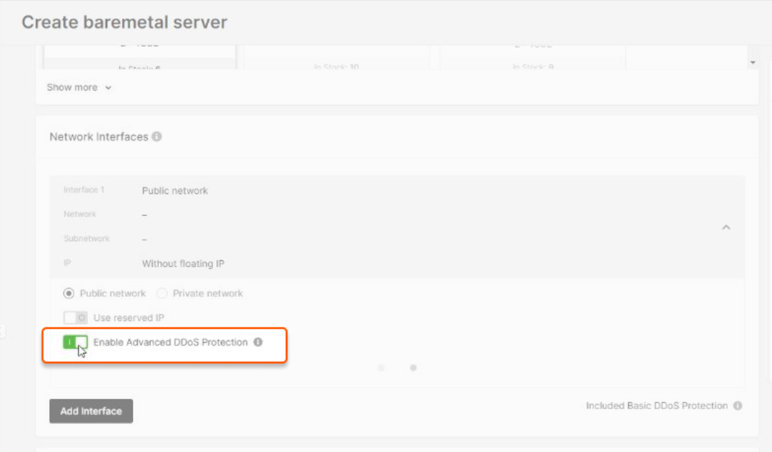Image resolution: width=772 pixels, height=452 pixels.
Task: Select server card showing In Stock: 10
Action: pyautogui.click(x=337, y=57)
